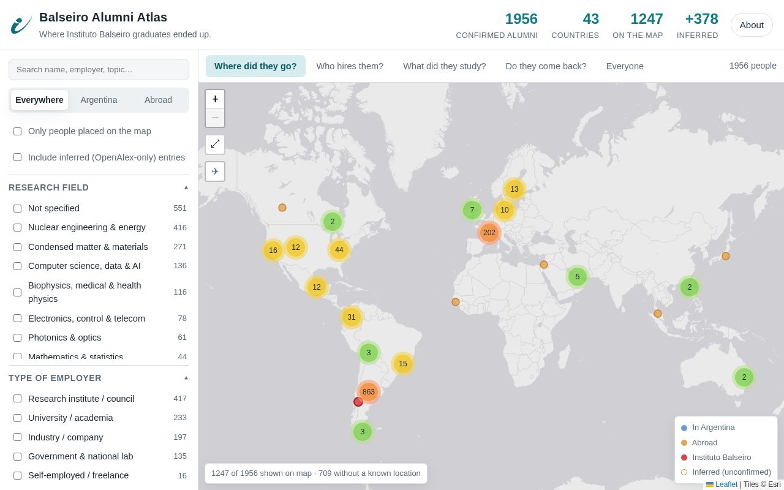Screen dimensions: 784x490
Task: Collapse the Research Field section
Action: [x=99, y=187]
